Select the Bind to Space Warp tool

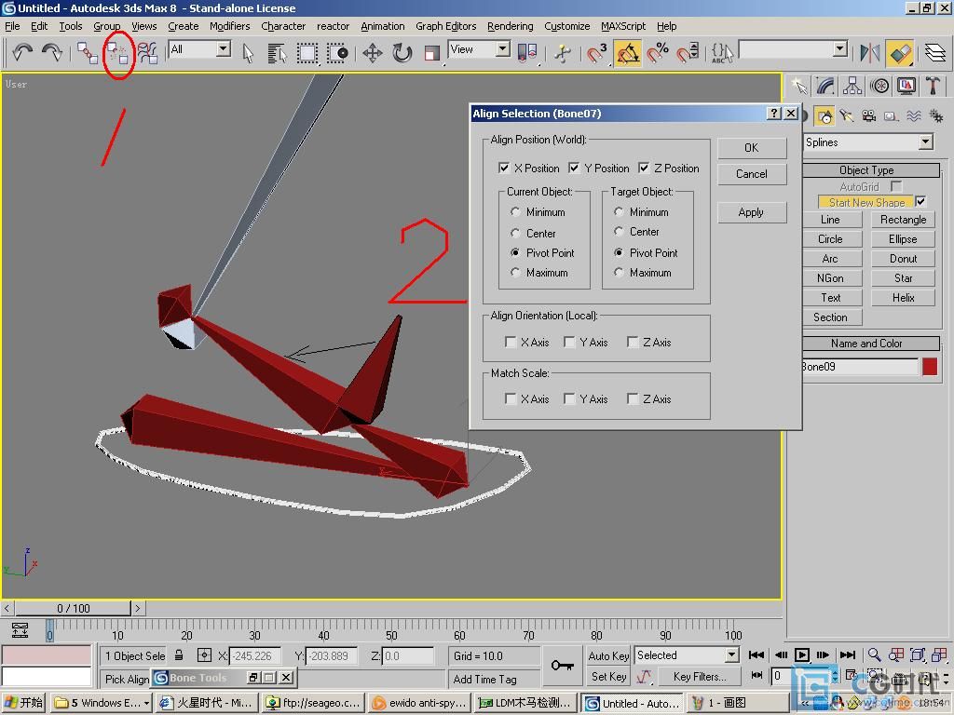click(x=148, y=53)
